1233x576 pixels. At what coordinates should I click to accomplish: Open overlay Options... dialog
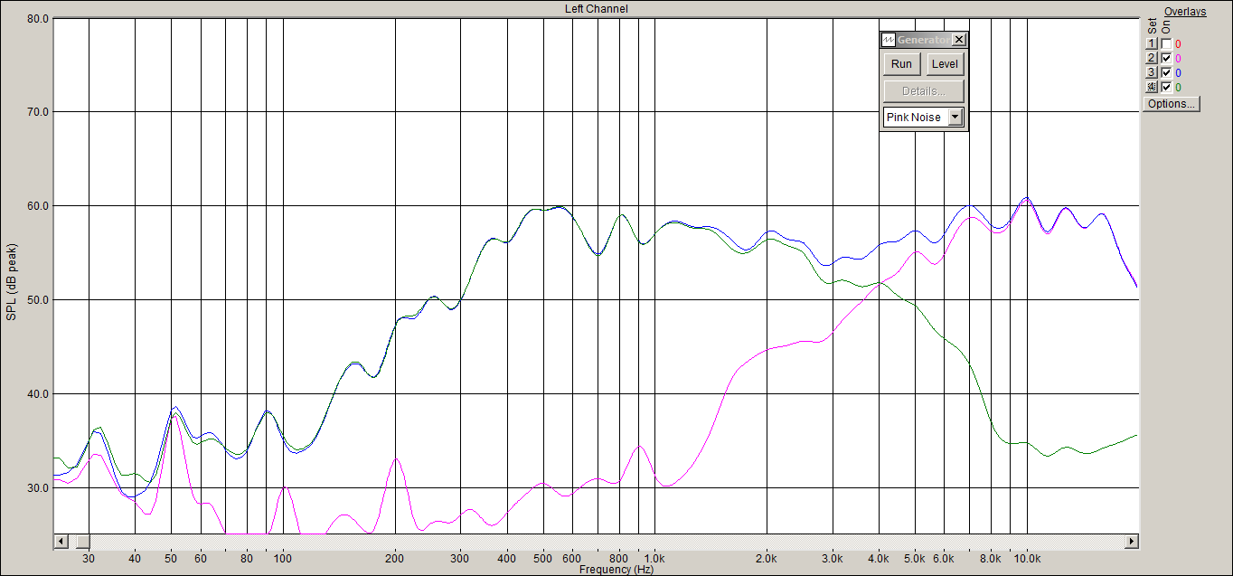pyautogui.click(x=1172, y=104)
